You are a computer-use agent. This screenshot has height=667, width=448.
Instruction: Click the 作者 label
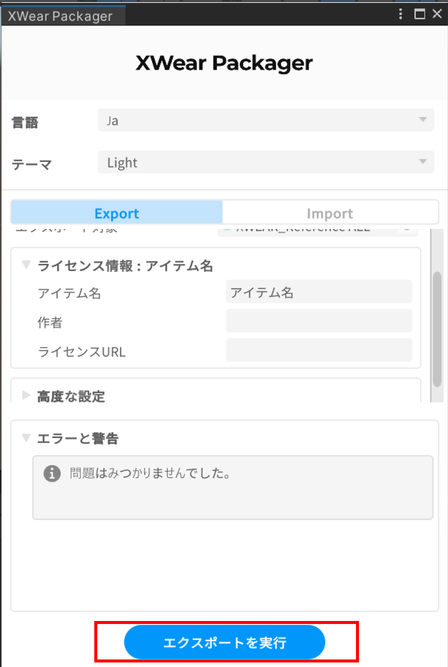pos(50,323)
